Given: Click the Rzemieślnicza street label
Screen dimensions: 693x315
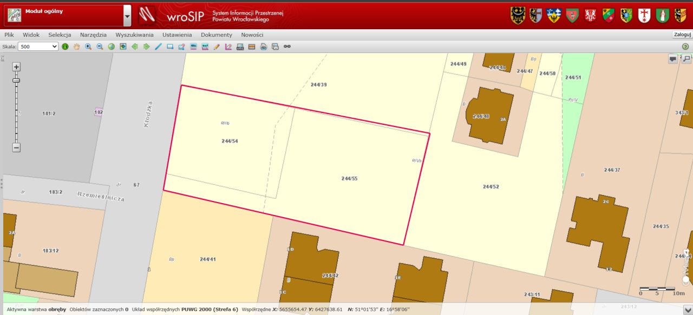Looking at the screenshot, I should [x=101, y=196].
